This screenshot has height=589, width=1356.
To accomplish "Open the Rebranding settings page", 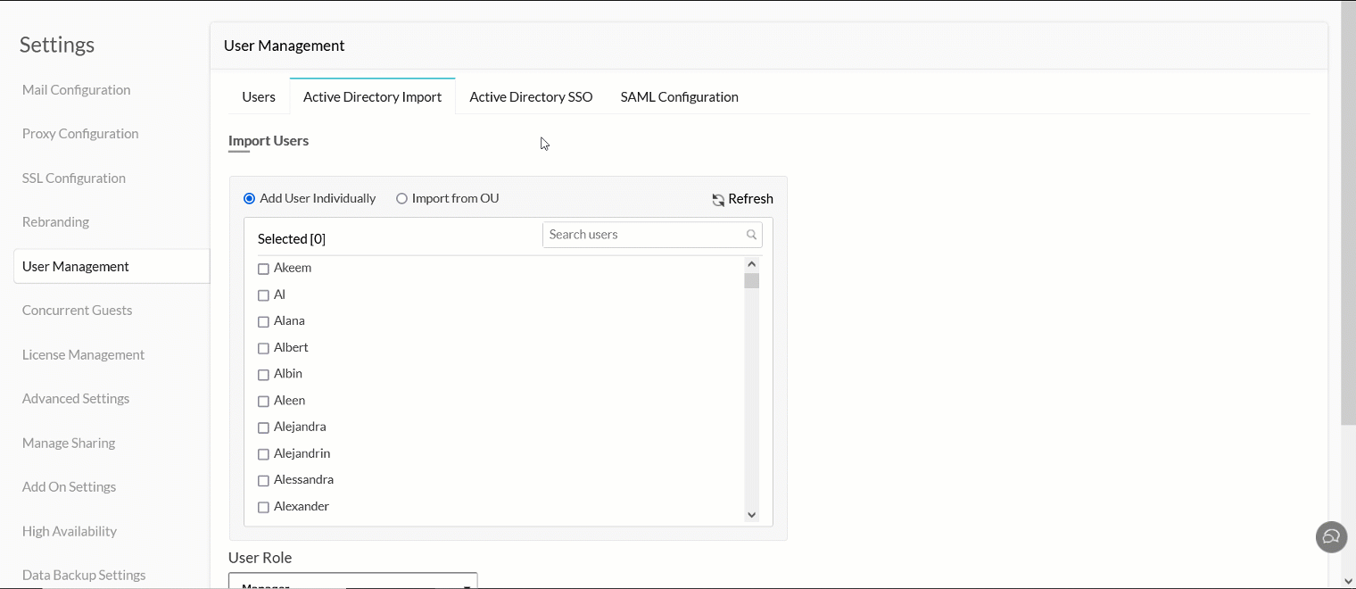I will pos(55,222).
